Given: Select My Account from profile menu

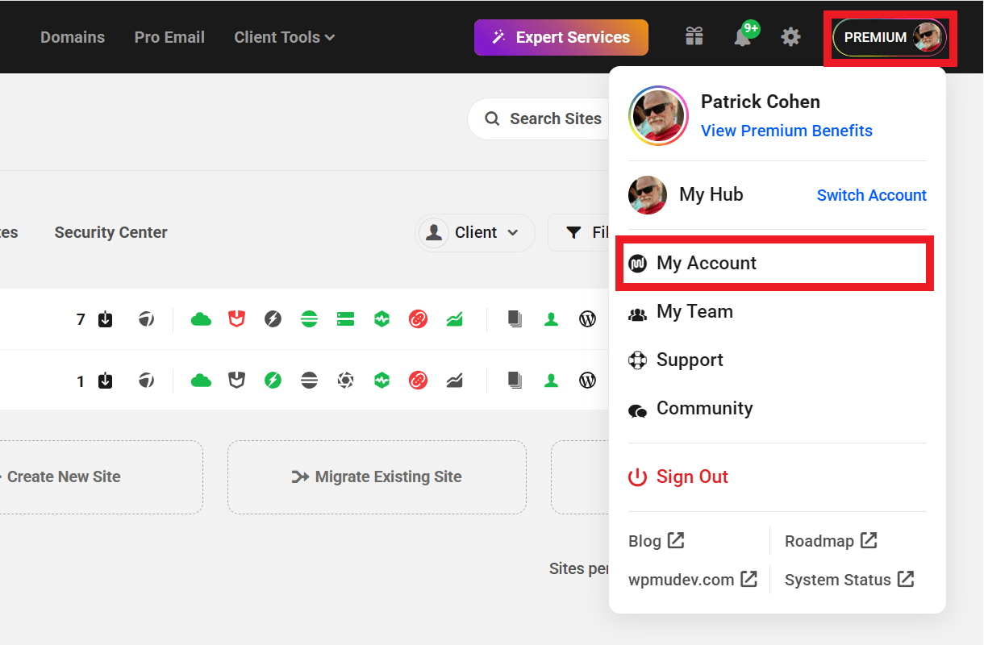Looking at the screenshot, I should tap(706, 263).
